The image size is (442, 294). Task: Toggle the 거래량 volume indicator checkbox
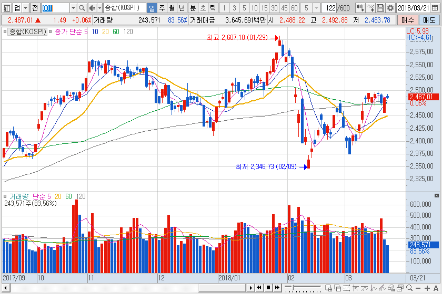(x=6, y=196)
